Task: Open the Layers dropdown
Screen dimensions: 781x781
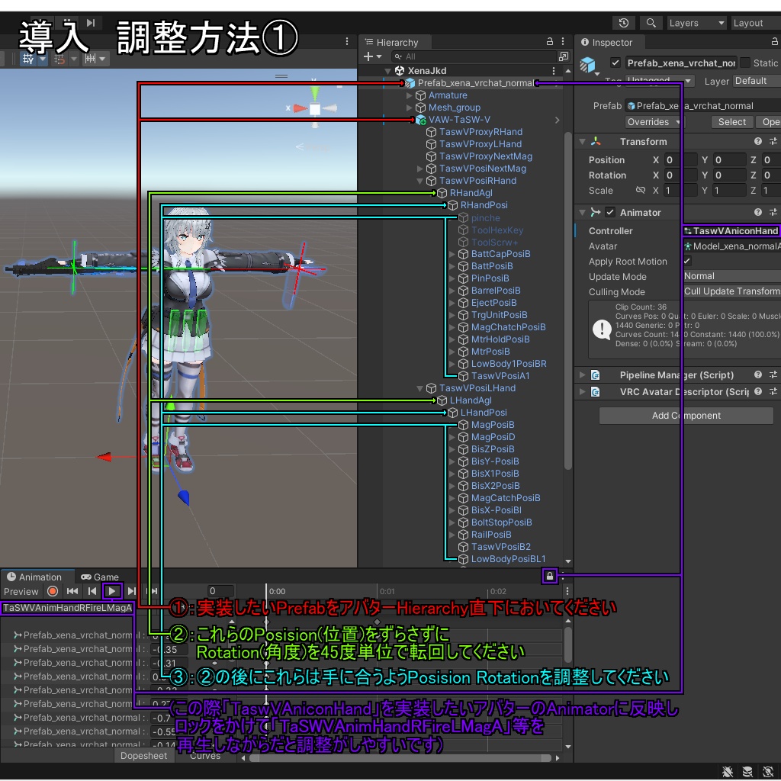Action: pos(696,23)
